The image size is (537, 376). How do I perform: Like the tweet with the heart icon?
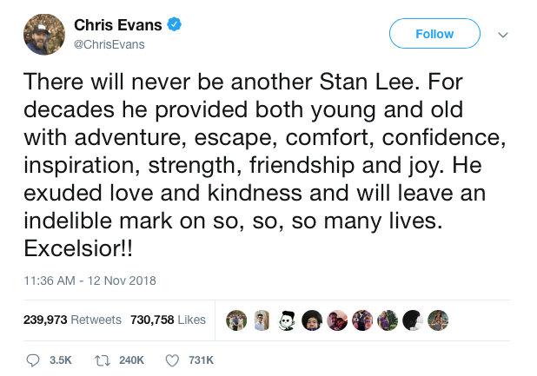172,359
